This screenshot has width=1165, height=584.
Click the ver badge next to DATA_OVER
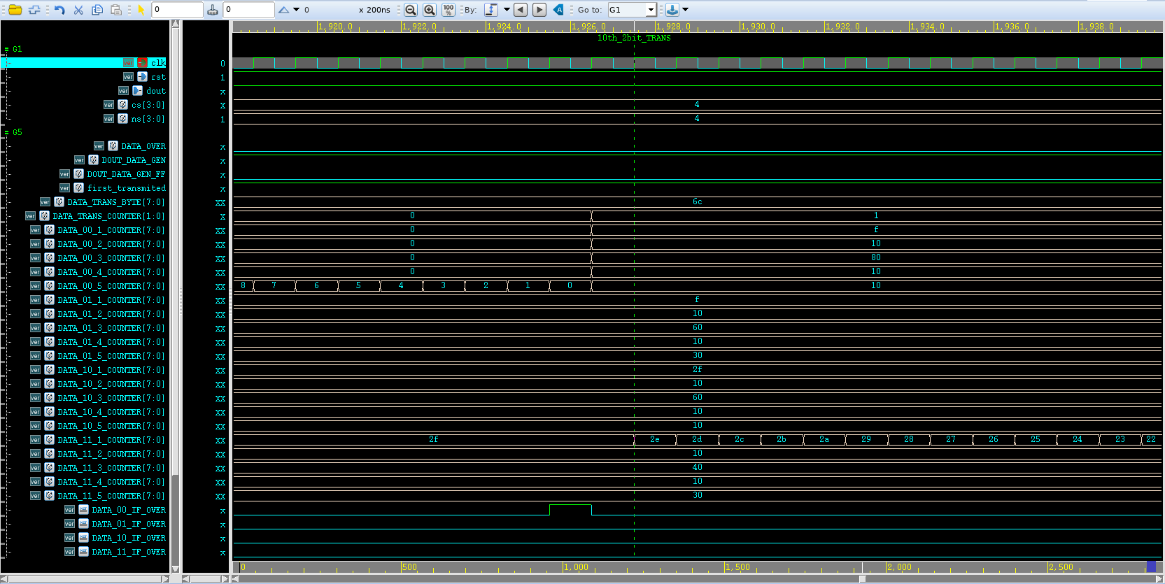[x=99, y=146]
